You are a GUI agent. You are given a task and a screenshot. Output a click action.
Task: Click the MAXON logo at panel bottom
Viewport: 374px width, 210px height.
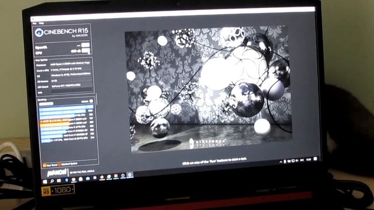57,173
